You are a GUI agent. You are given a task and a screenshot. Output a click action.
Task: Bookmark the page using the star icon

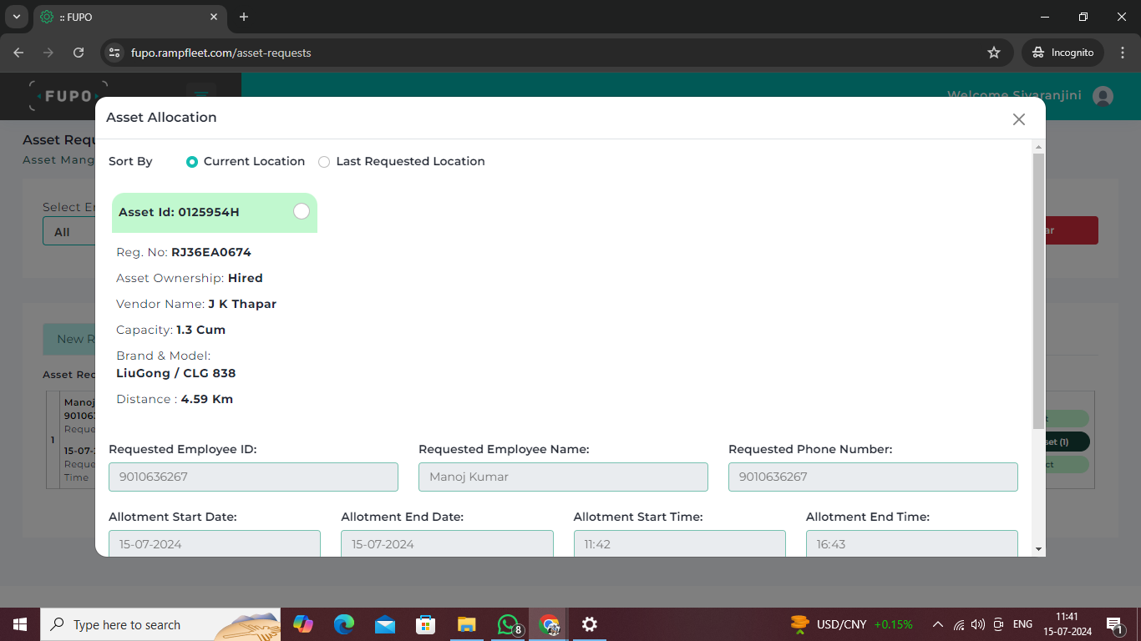coord(994,52)
